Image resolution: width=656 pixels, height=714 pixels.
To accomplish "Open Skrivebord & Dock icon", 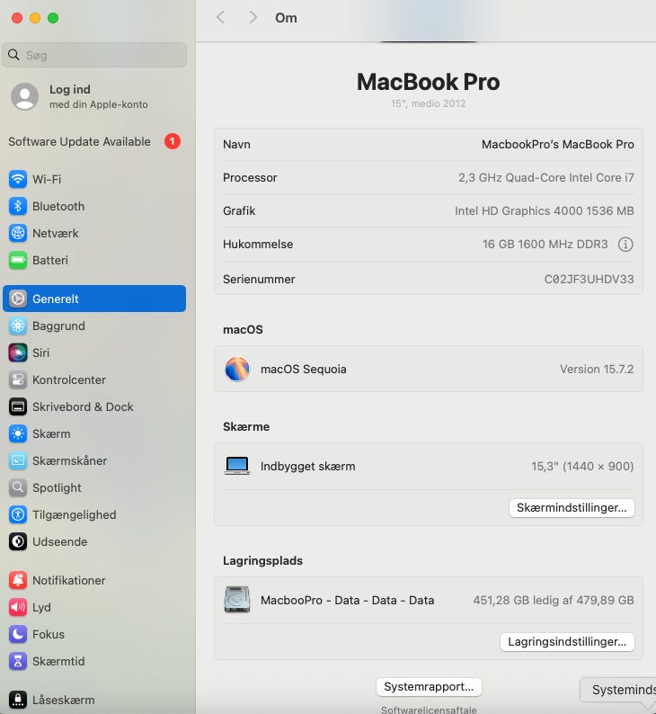I will pyautogui.click(x=18, y=406).
